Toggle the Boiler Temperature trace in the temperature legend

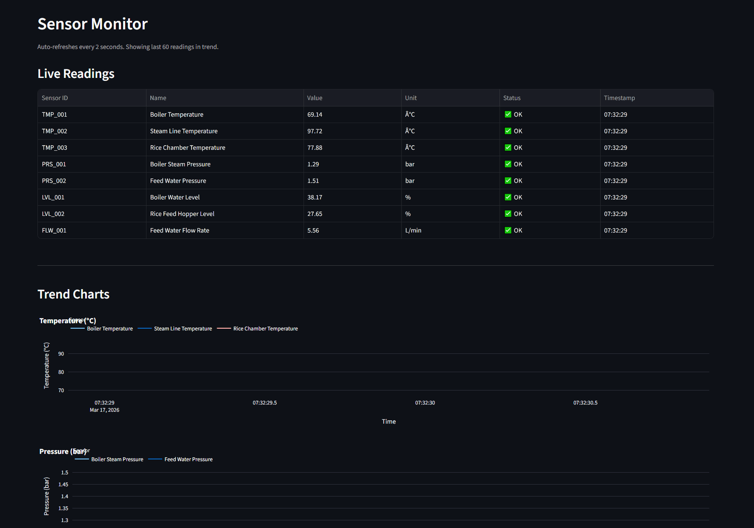point(109,328)
